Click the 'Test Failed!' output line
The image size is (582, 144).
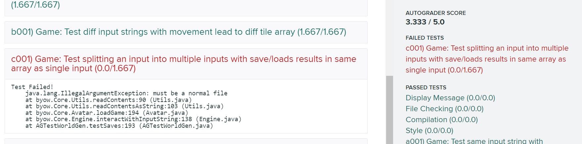[x=32, y=87]
